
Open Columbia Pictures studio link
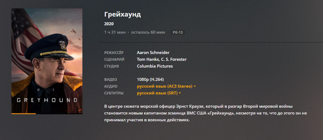click(155, 66)
